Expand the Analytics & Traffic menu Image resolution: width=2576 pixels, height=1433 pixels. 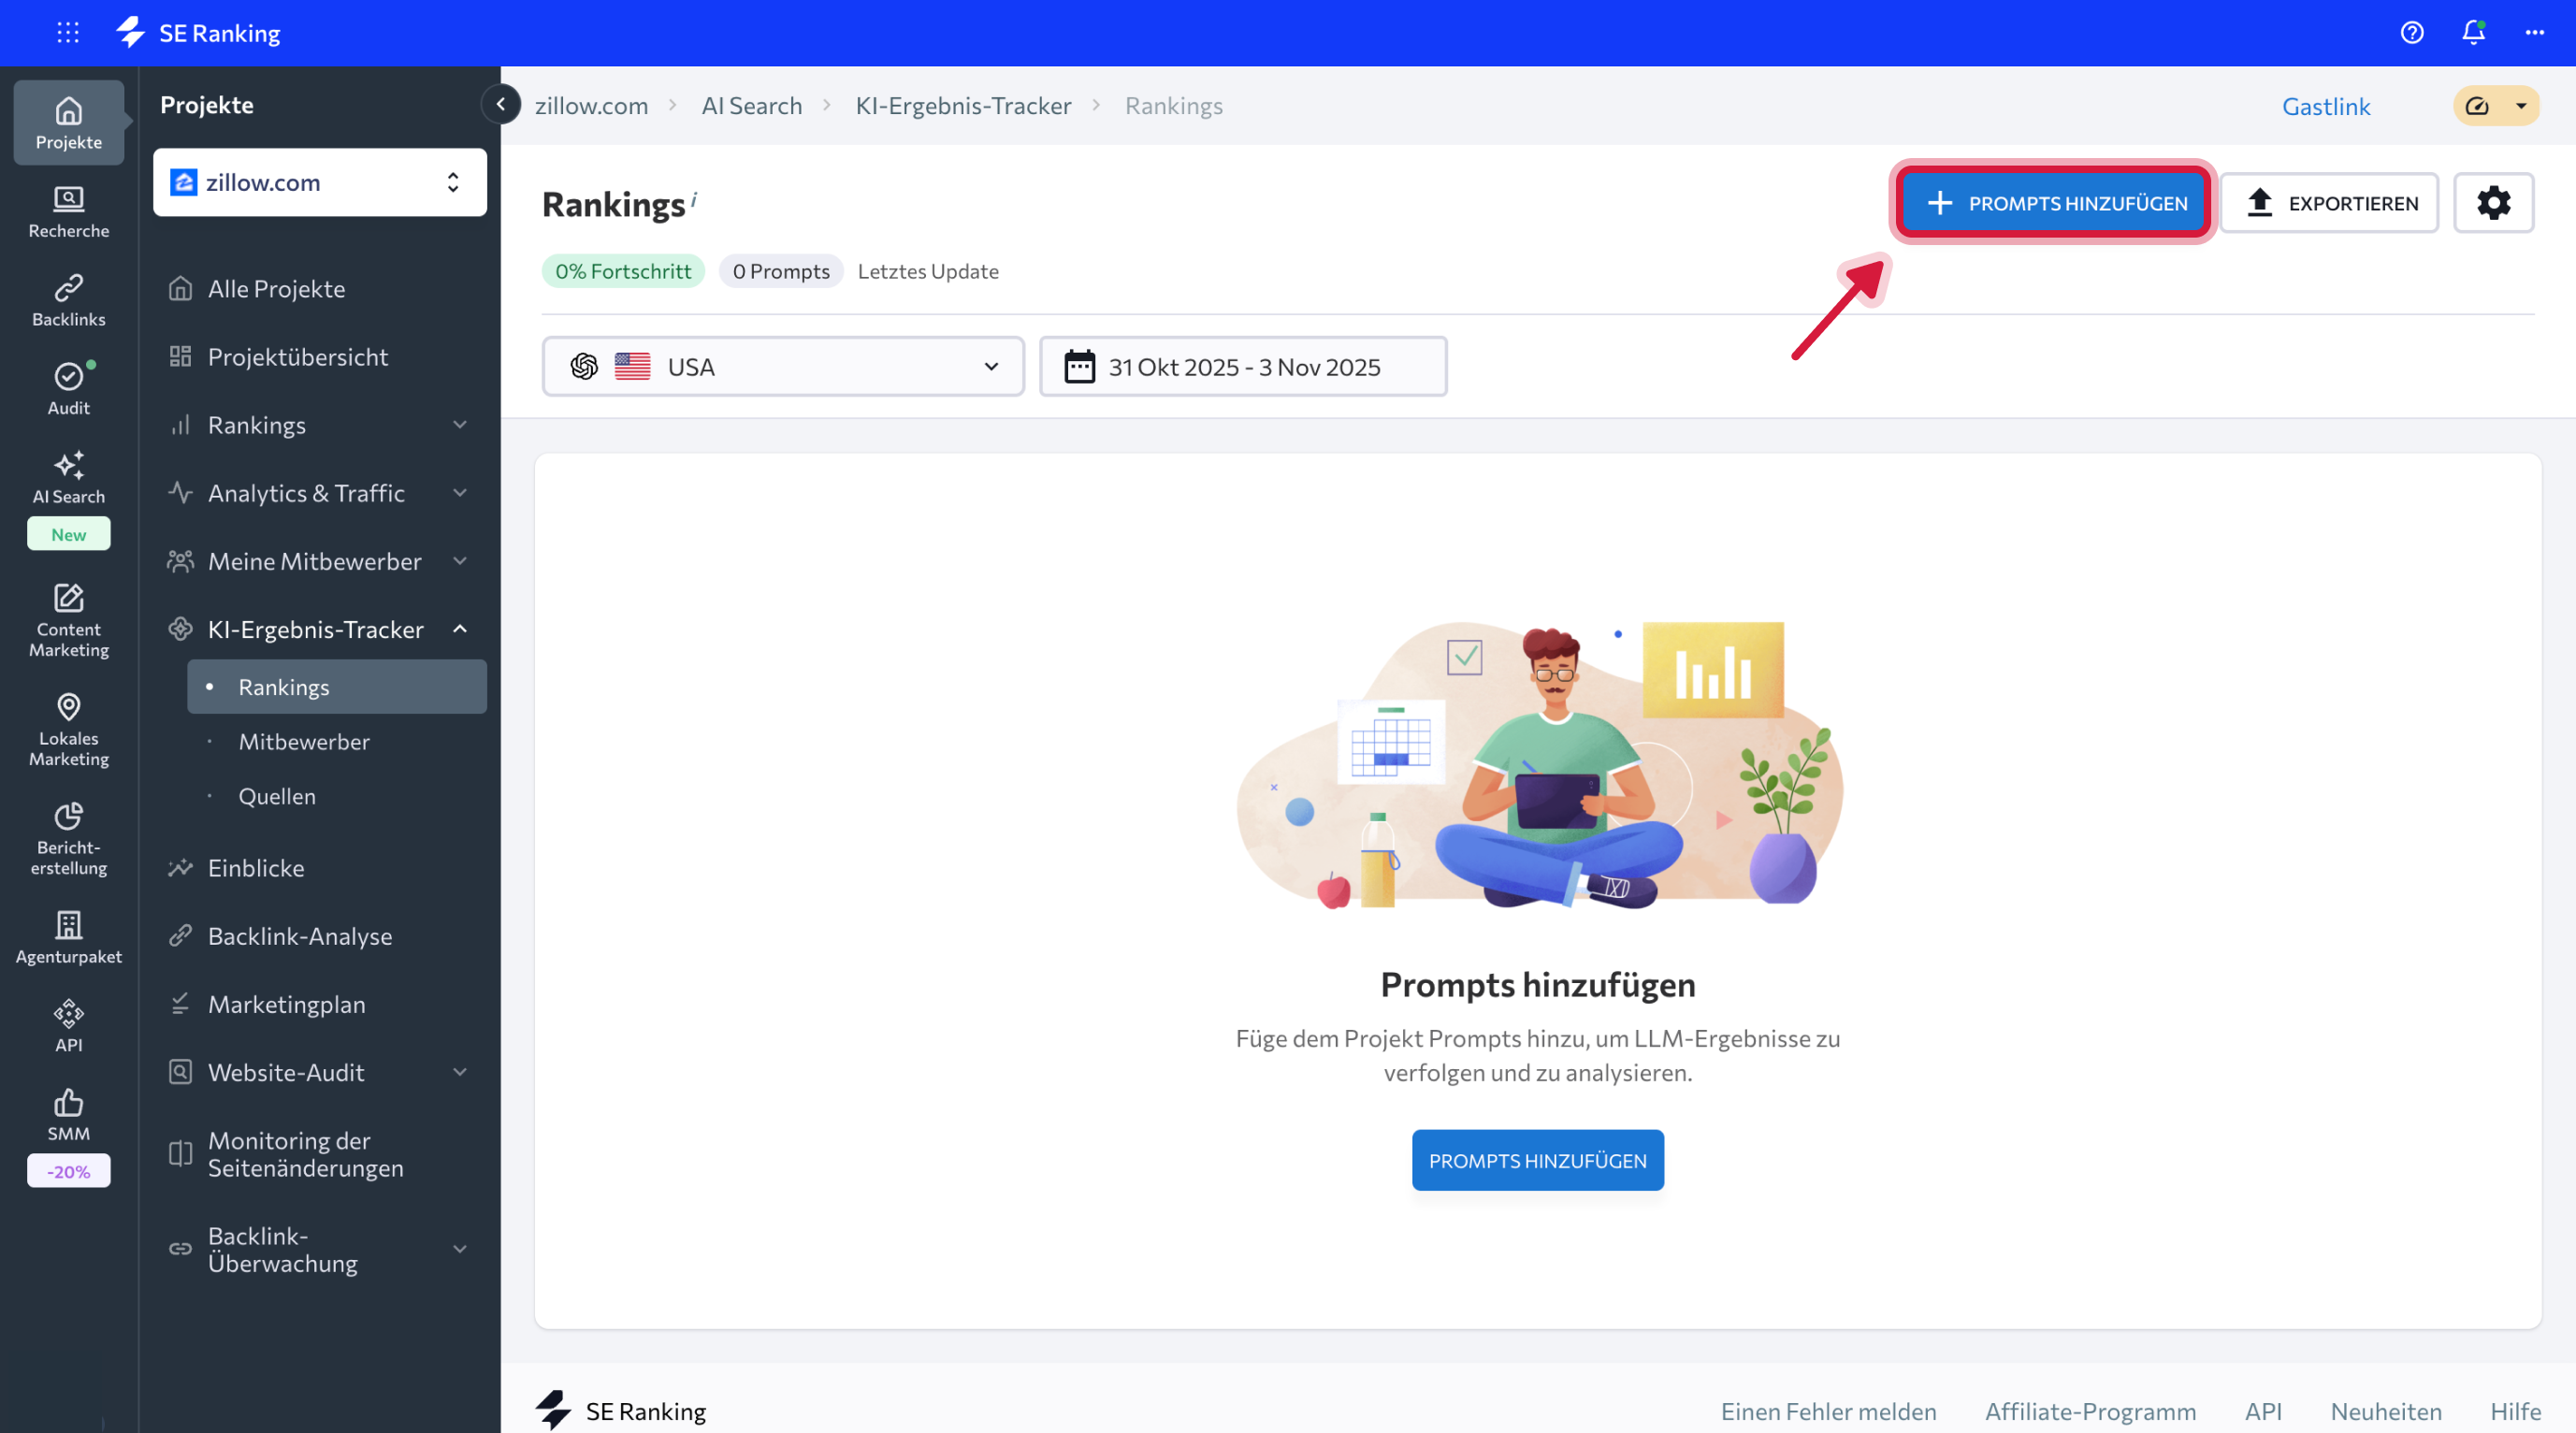[460, 493]
